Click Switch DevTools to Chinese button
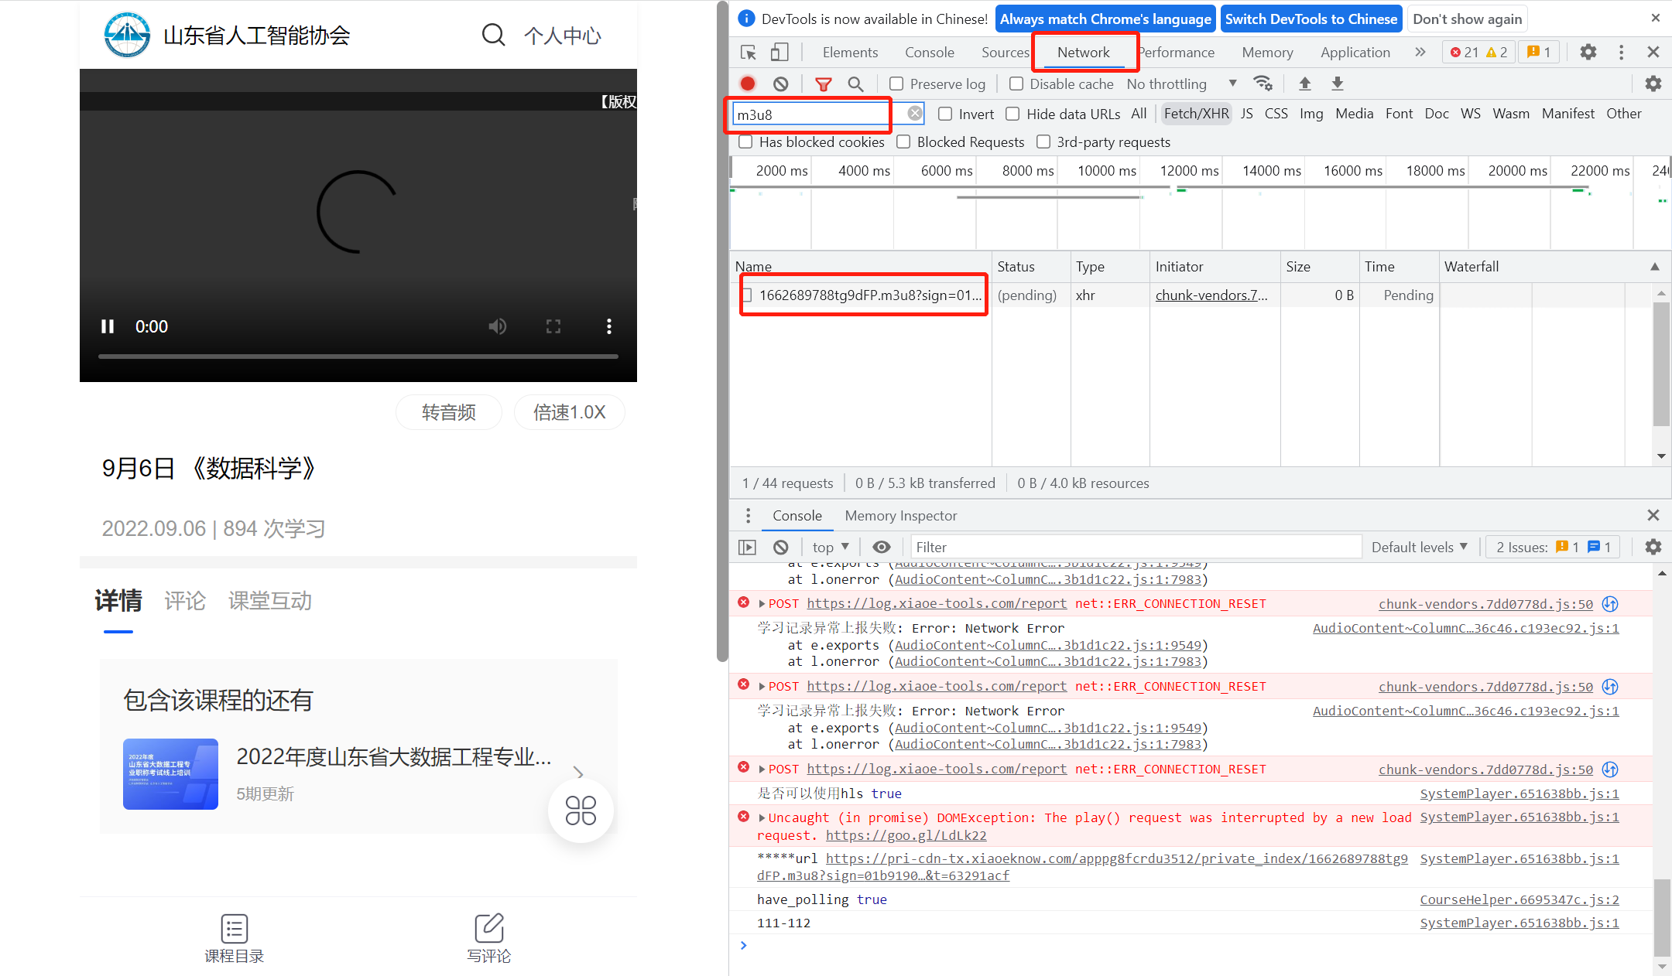The image size is (1672, 976). point(1311,19)
